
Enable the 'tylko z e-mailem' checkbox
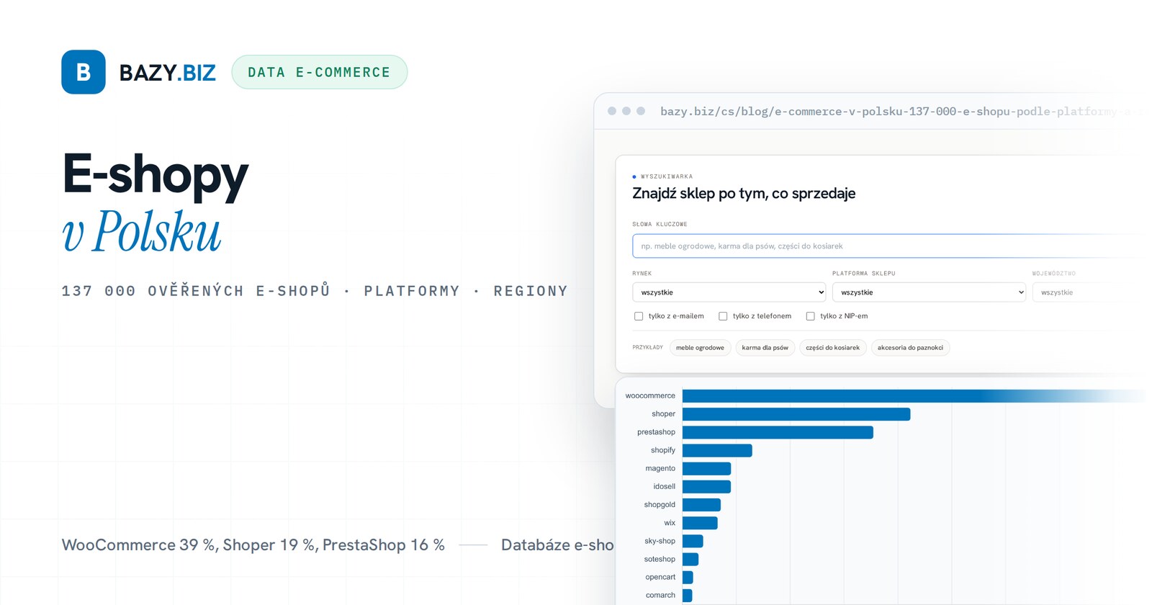[639, 316]
